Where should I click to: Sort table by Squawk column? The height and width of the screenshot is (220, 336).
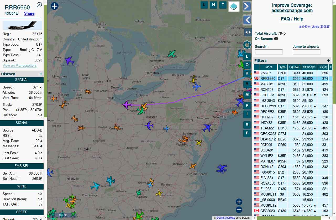coord(294,67)
